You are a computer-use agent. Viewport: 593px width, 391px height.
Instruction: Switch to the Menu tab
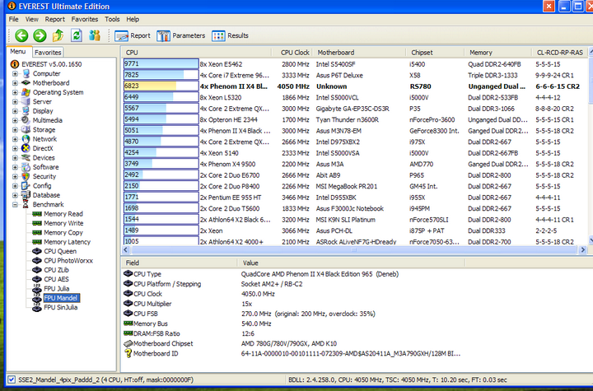(18, 51)
